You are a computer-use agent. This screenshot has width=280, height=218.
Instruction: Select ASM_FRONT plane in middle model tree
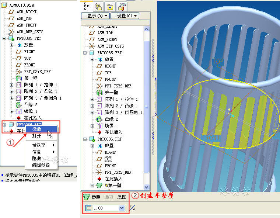[x=107, y=39]
